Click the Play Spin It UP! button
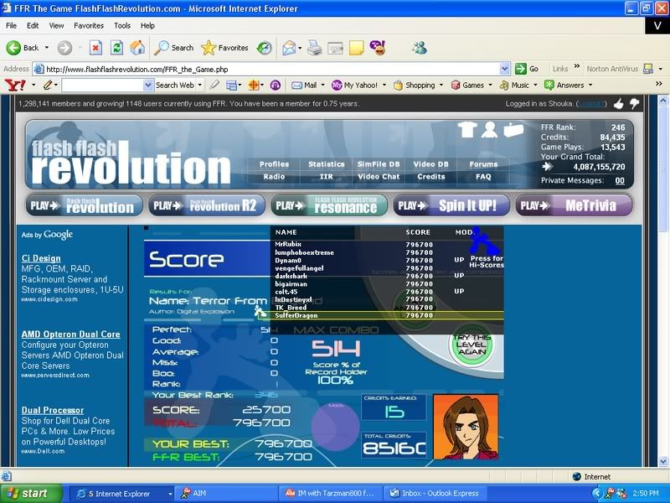The height and width of the screenshot is (503, 670). point(451,205)
